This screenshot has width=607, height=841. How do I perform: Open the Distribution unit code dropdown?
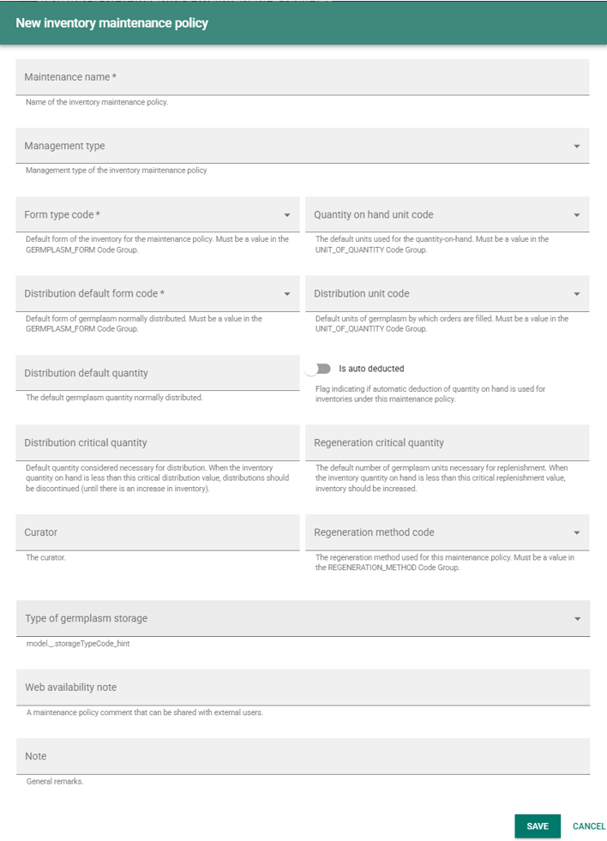coord(447,294)
